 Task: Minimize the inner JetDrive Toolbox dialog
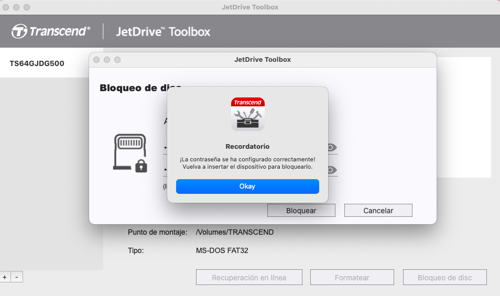(x=107, y=60)
